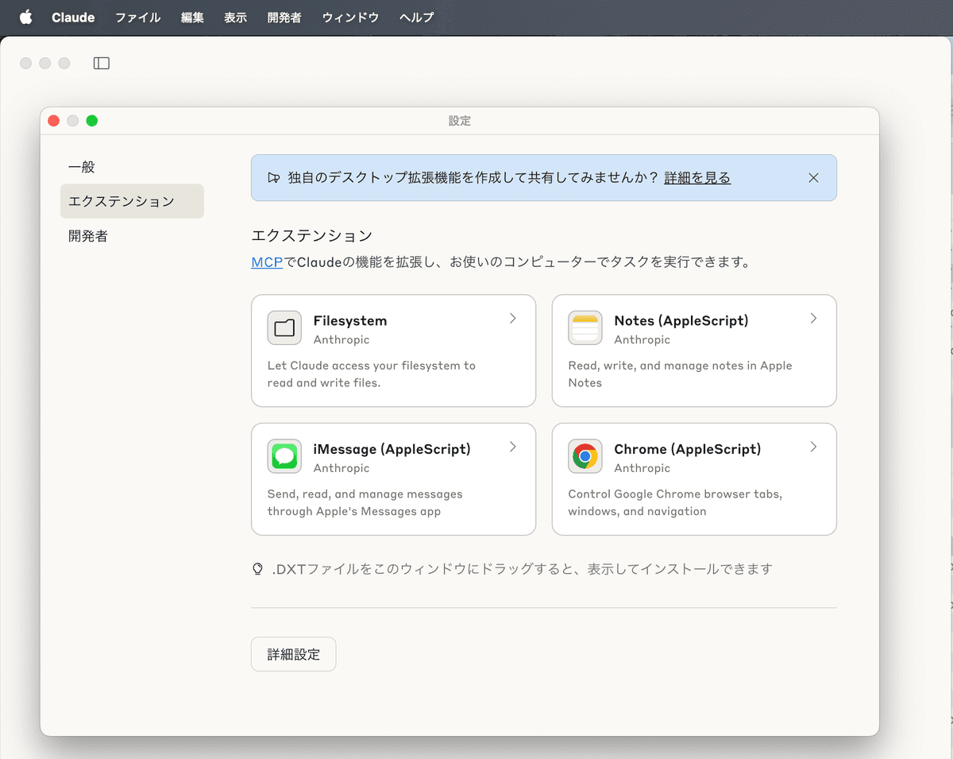Screen dimensions: 953x759
Task: Click the Notes app icon
Action: pyautogui.click(x=585, y=328)
